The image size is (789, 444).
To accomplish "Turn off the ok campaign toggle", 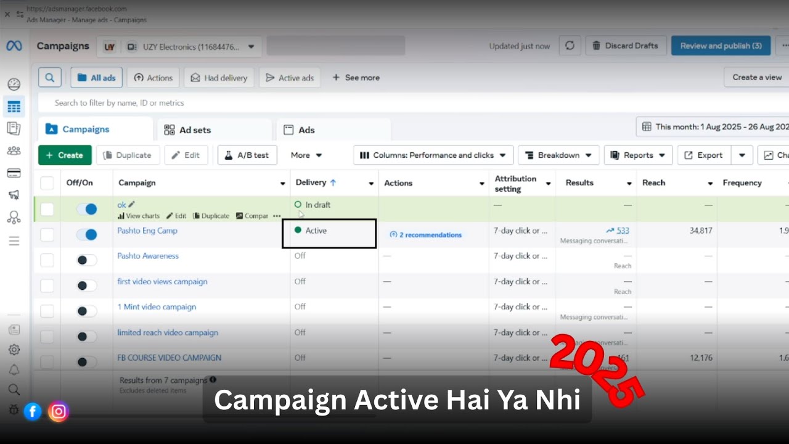I will [x=86, y=209].
